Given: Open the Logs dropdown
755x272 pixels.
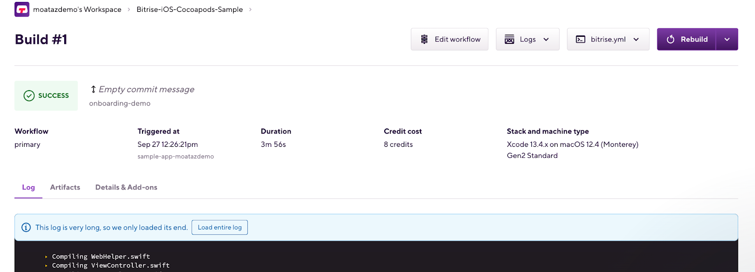Looking at the screenshot, I should [528, 39].
